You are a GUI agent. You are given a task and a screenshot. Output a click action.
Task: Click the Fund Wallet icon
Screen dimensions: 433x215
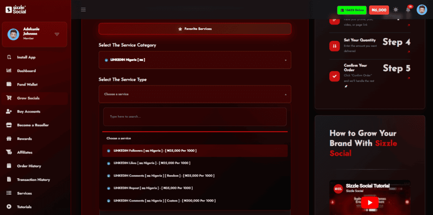9,84
